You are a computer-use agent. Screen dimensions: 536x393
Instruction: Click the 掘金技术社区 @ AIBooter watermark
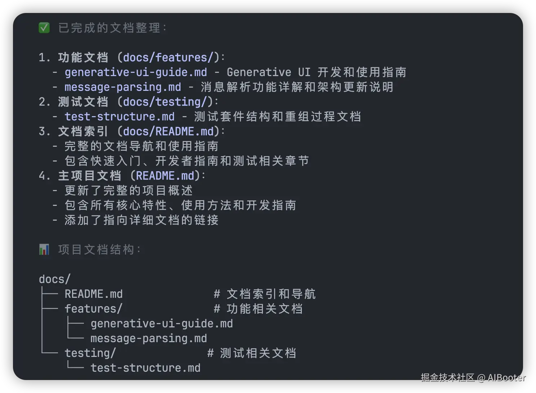point(473,377)
